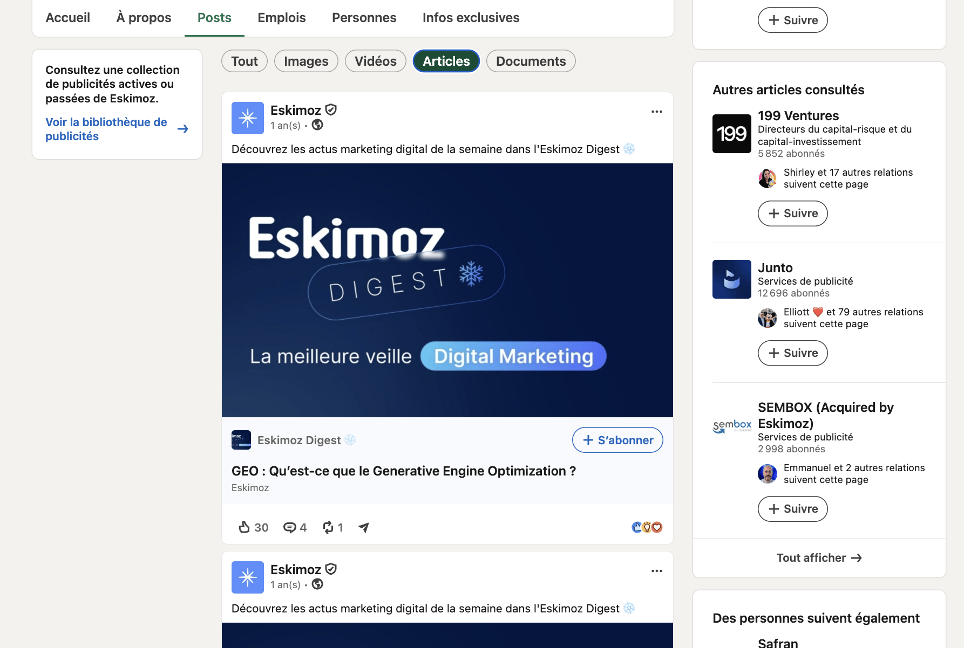Click arrow next to ad library link
The height and width of the screenshot is (648, 964).
(x=183, y=129)
